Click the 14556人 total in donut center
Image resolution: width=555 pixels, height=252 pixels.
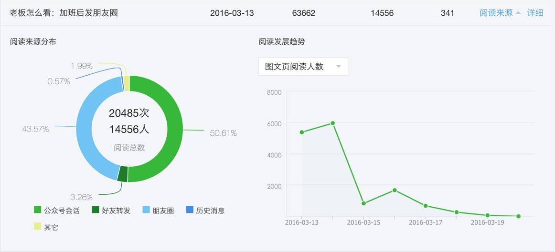pyautogui.click(x=129, y=129)
